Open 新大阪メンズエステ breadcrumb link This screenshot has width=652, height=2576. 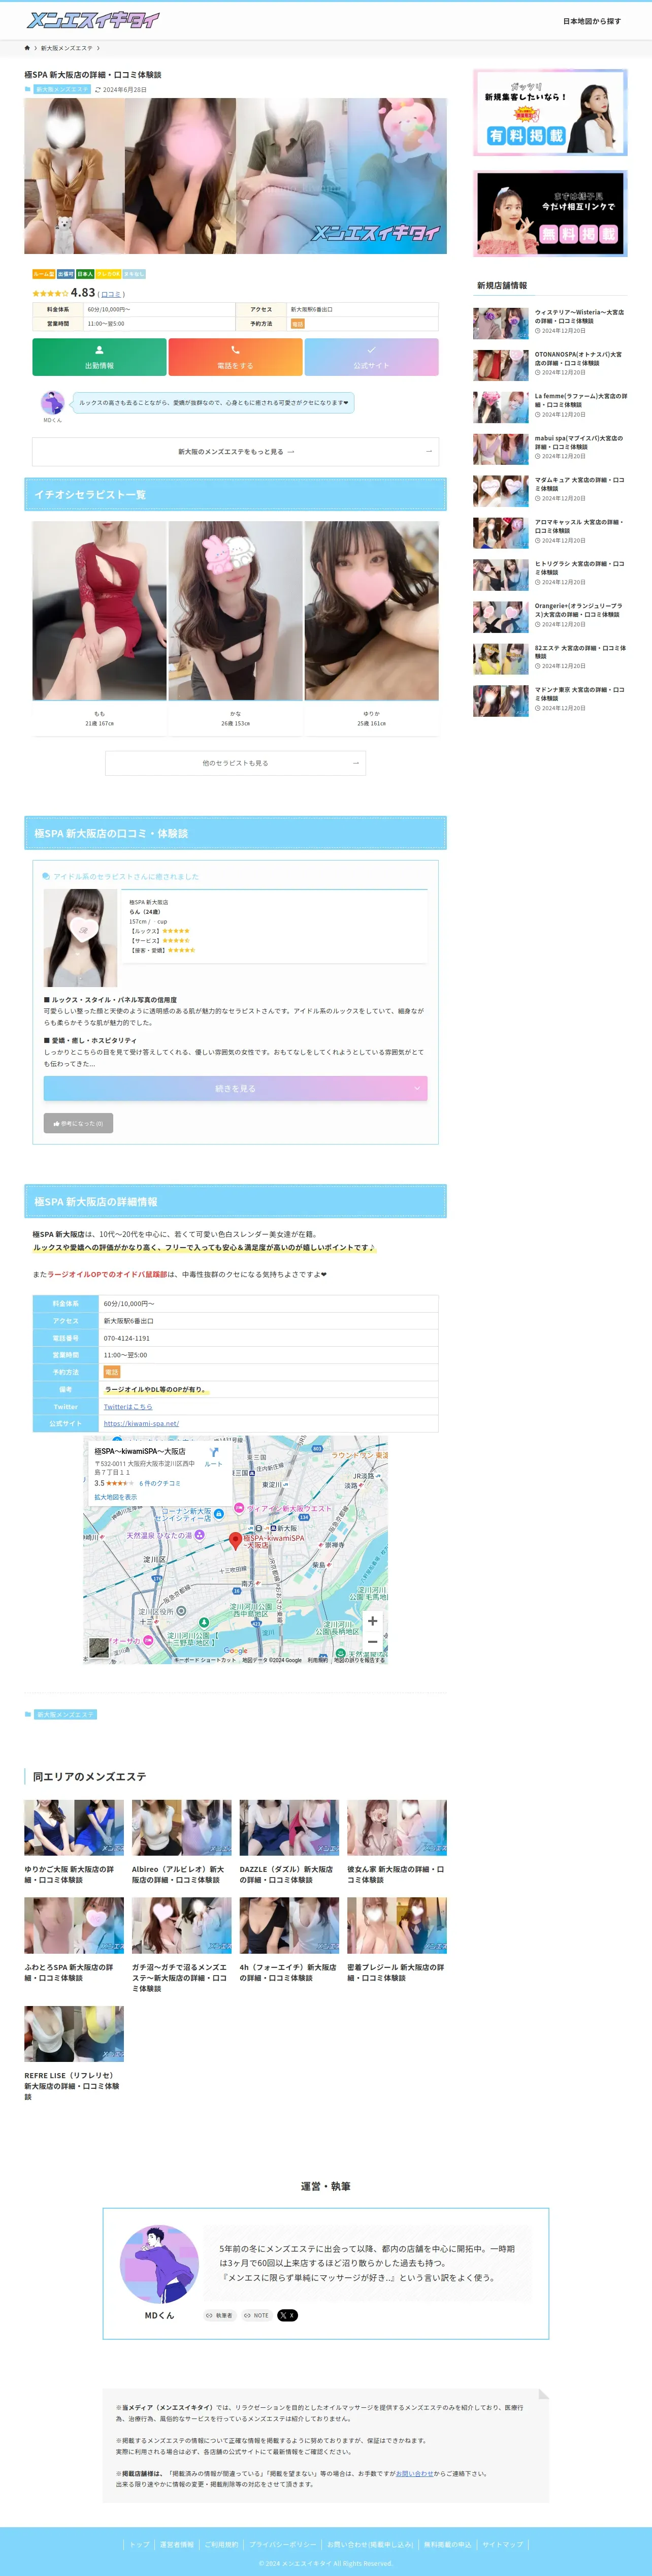pos(66,48)
